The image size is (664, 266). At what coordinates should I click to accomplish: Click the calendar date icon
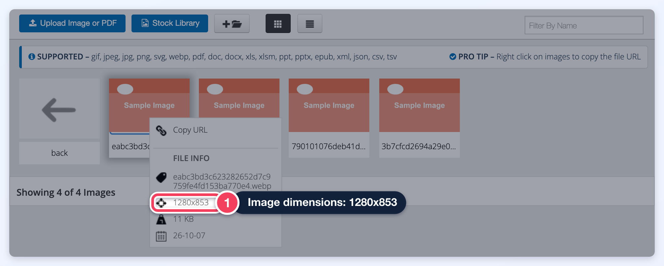(161, 236)
